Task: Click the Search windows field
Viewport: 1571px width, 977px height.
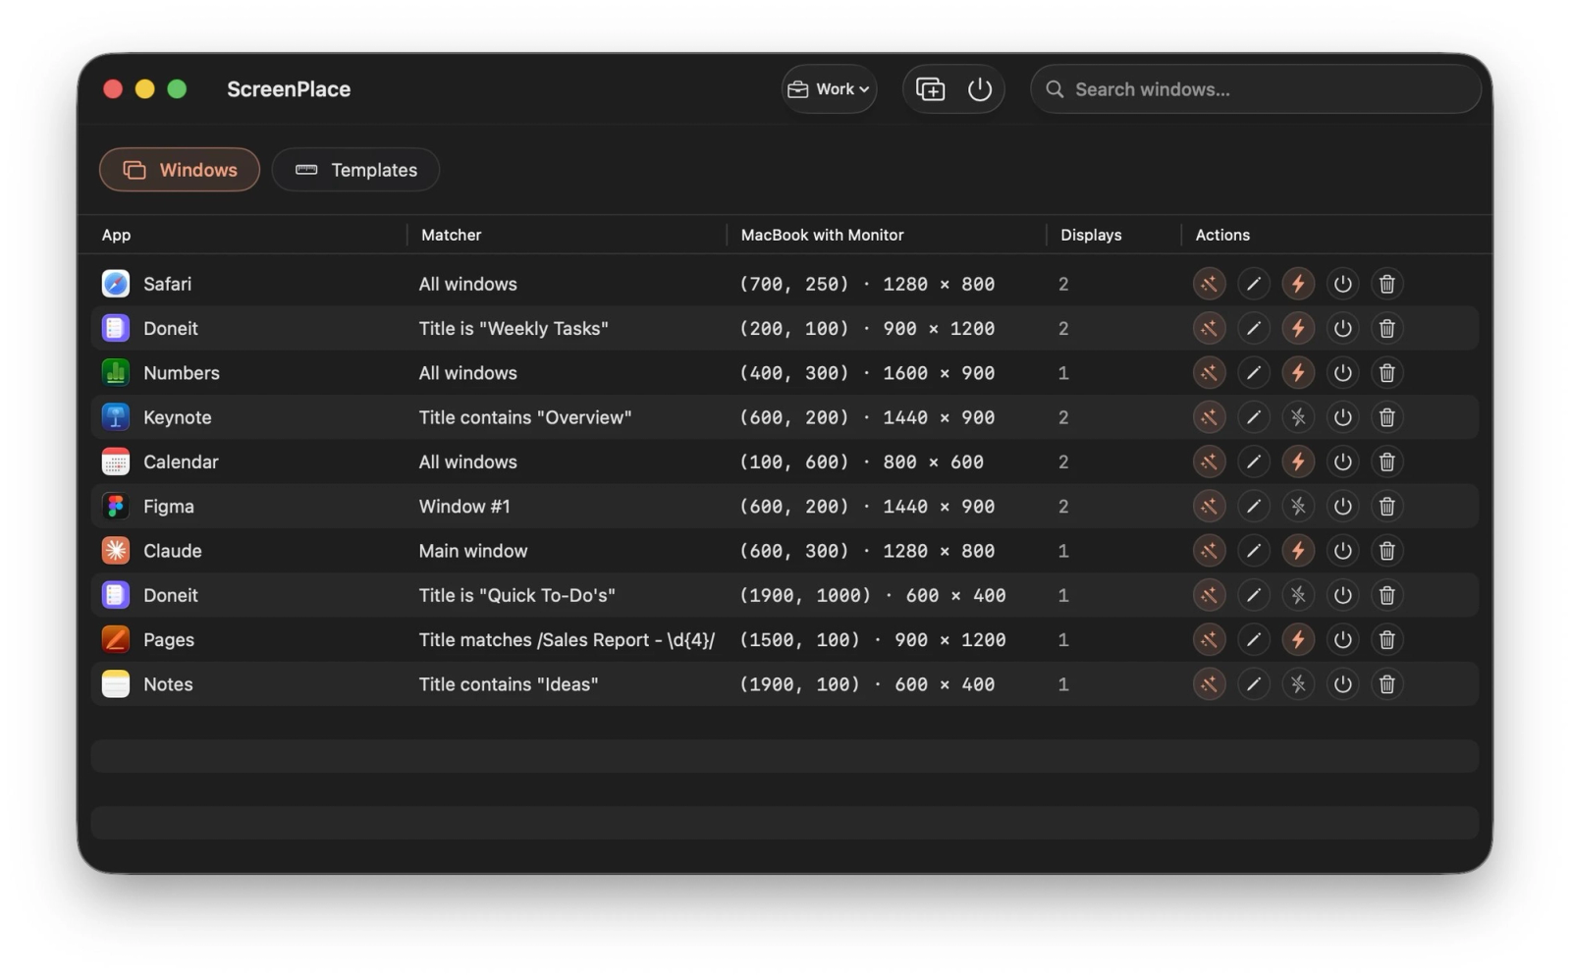Action: pos(1256,89)
